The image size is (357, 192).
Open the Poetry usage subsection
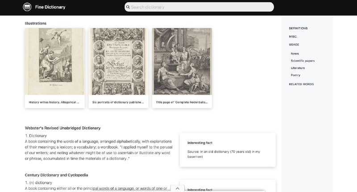point(295,75)
